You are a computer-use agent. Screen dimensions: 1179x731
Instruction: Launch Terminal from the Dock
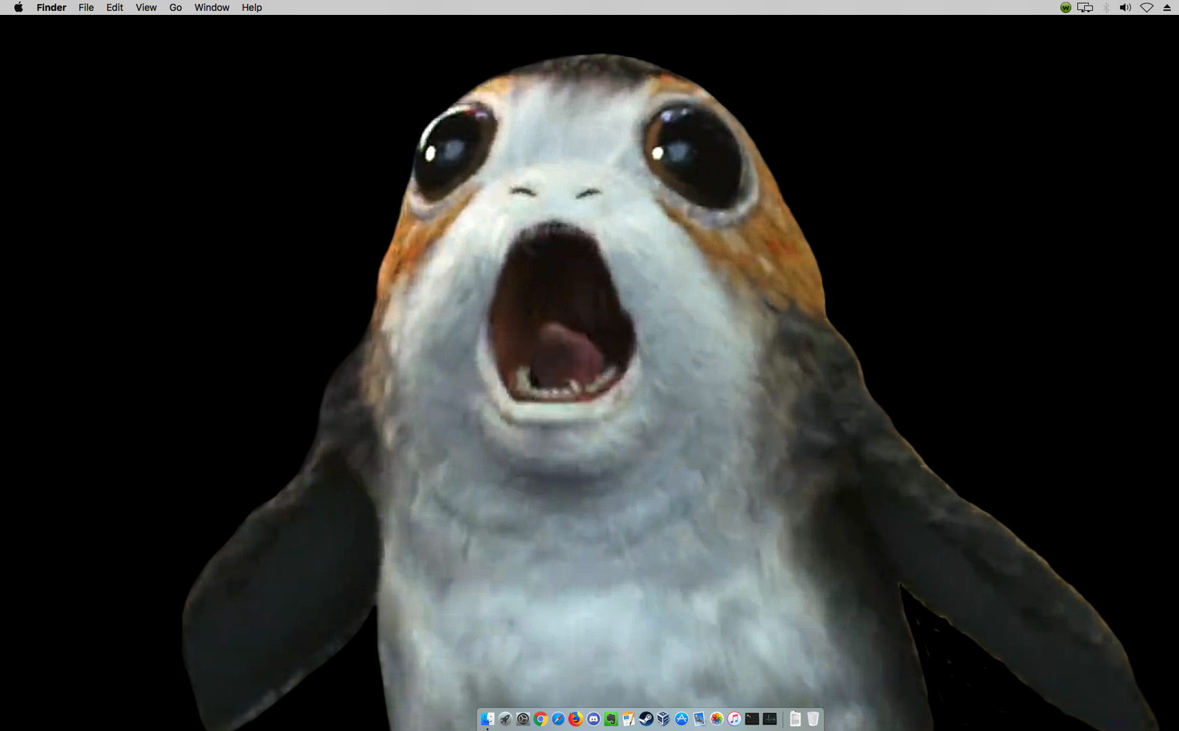[x=752, y=719]
